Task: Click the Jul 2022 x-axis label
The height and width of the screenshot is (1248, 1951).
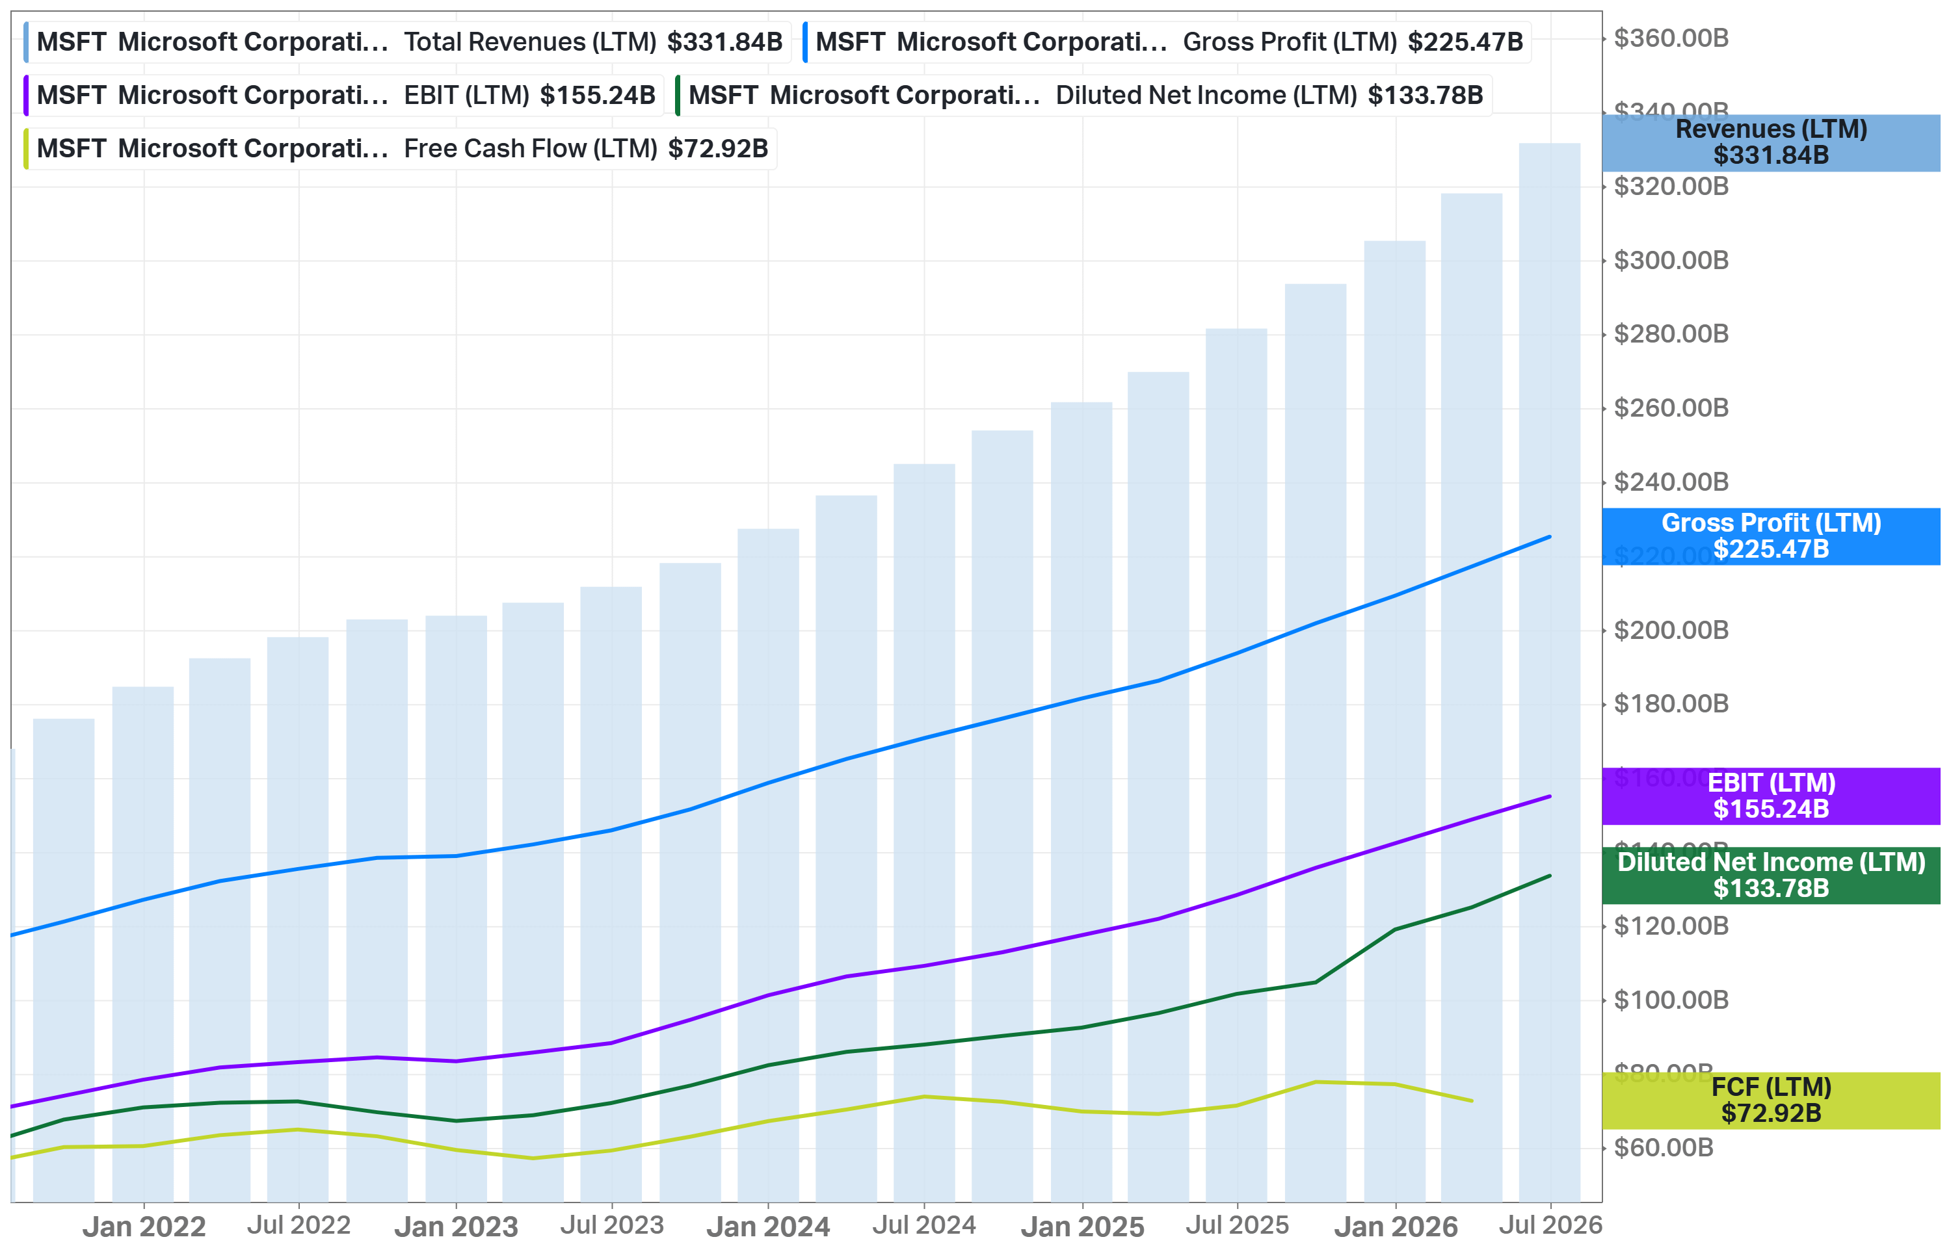Action: (x=299, y=1225)
